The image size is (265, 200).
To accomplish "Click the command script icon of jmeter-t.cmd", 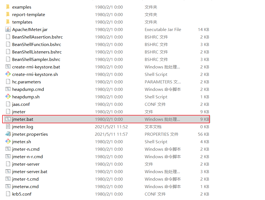I will pyautogui.click(x=8, y=179).
